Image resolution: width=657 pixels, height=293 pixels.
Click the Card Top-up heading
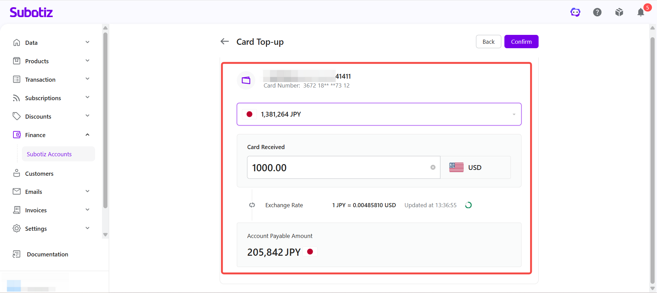pos(260,42)
